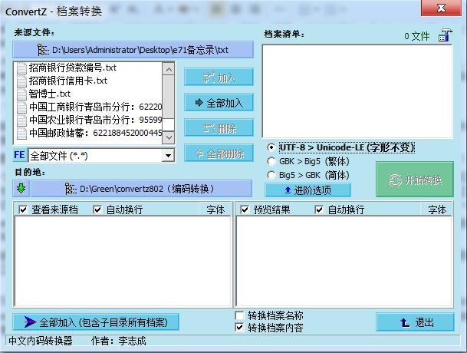Viewport: 467px width, 353px height.
Task: Toggle preview pane 自动换行 checkbox
Action: [x=319, y=209]
